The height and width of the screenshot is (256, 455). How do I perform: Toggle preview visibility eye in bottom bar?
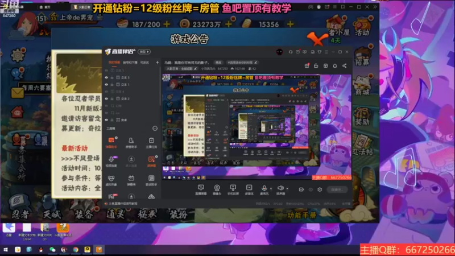(311, 189)
